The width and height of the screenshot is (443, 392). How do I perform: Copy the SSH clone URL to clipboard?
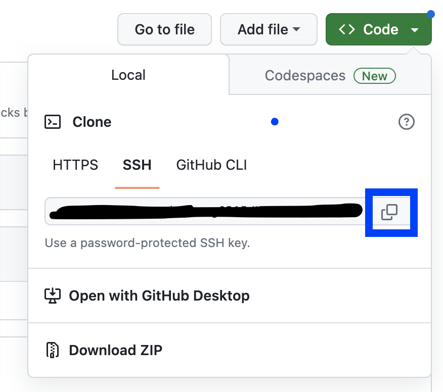[389, 212]
